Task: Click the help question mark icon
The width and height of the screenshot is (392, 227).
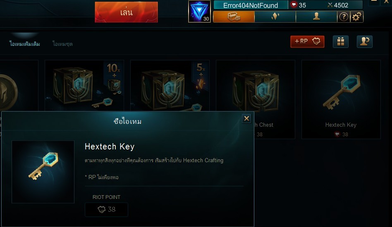Action: click(x=344, y=17)
